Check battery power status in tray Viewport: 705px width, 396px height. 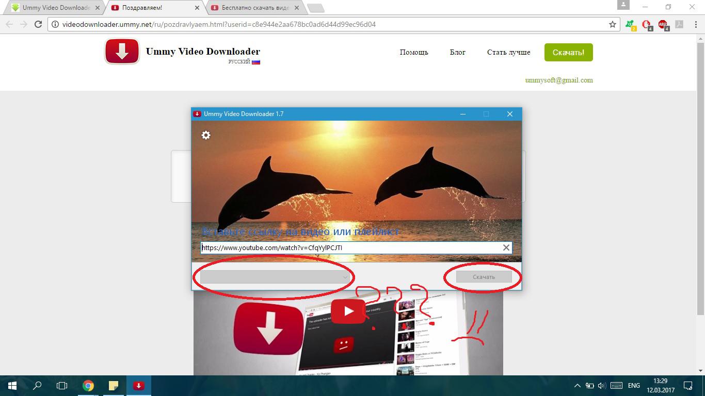coord(590,385)
